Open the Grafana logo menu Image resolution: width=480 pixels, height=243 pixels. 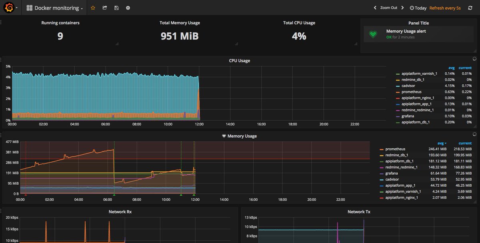pos(11,8)
